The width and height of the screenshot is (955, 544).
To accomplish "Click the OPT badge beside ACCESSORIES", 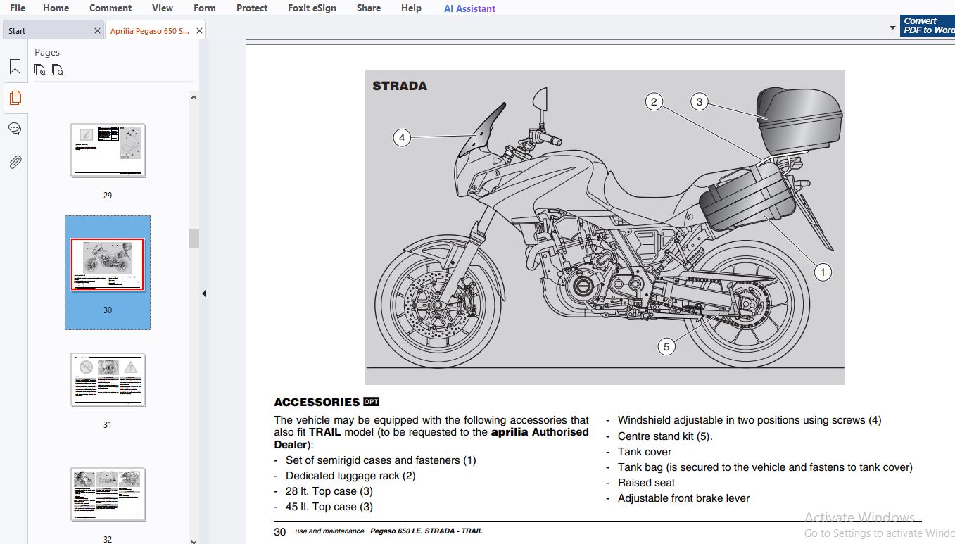I will point(371,402).
